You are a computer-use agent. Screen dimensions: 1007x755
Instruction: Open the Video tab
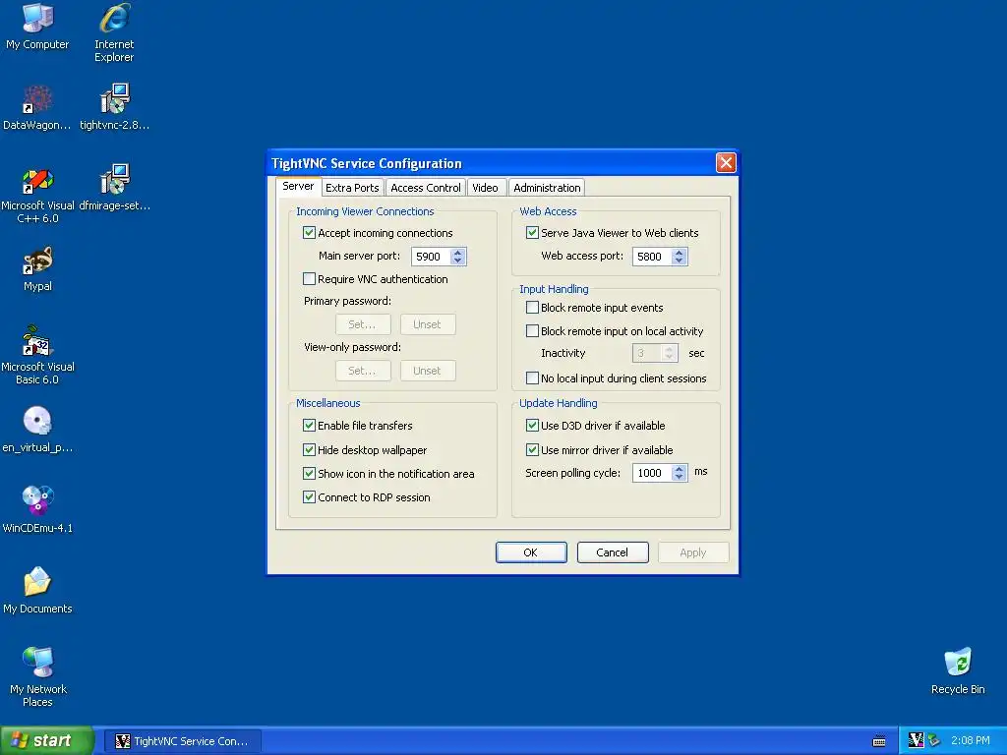tap(485, 188)
